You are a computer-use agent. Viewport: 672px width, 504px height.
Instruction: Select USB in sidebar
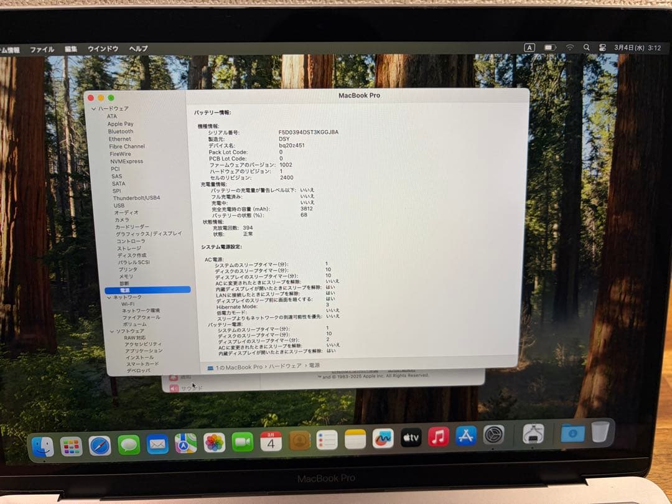coord(119,206)
